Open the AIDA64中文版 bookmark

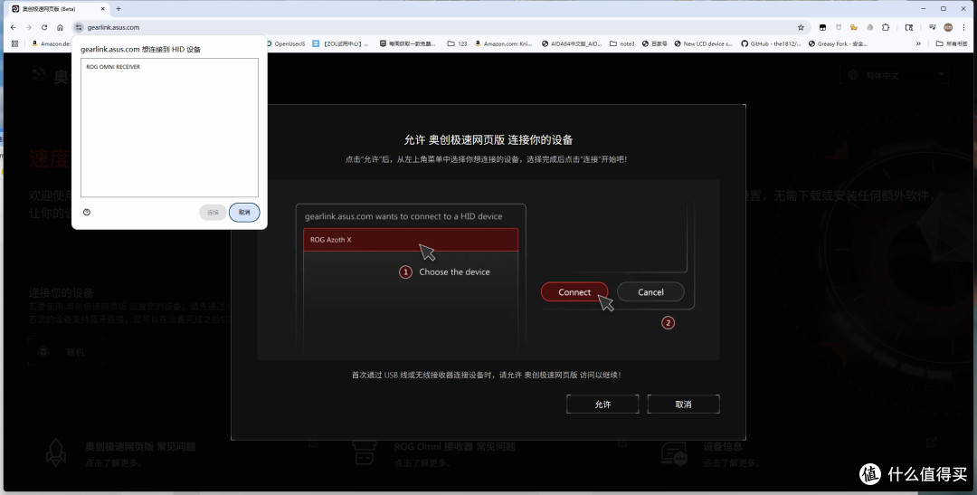pyautogui.click(x=572, y=43)
